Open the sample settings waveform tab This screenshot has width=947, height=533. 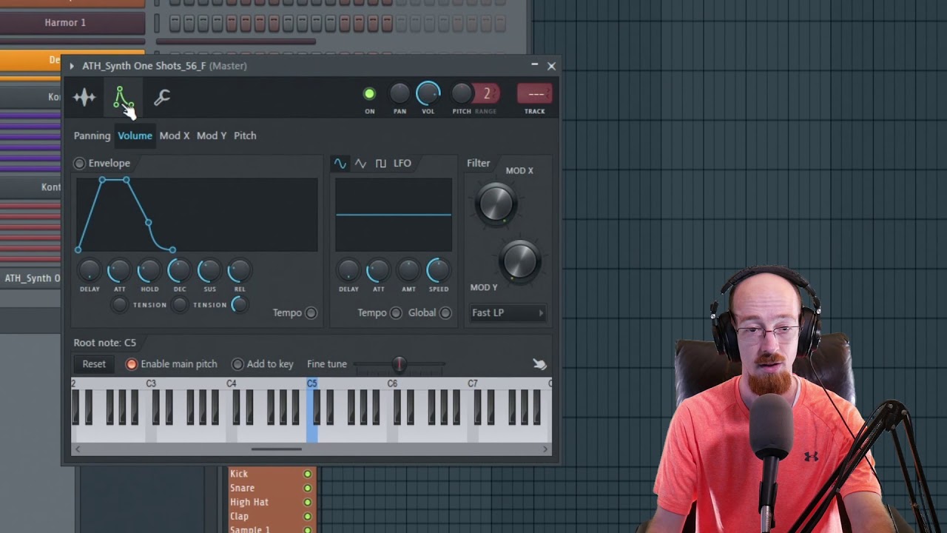click(x=84, y=97)
